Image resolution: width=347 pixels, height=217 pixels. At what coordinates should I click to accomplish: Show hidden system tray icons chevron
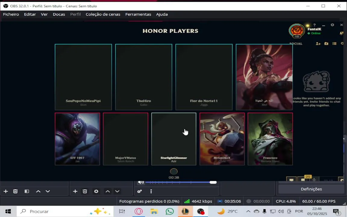(248, 212)
